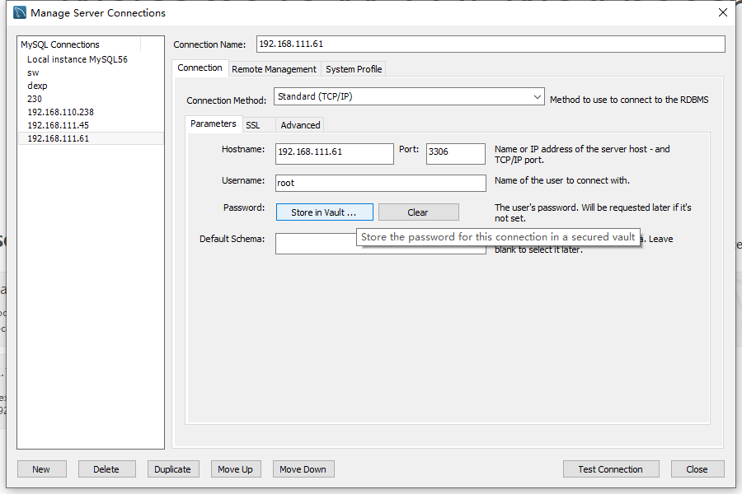Select Local instance MySQL56 connection
This screenshot has height=494, width=742.
click(x=91, y=59)
